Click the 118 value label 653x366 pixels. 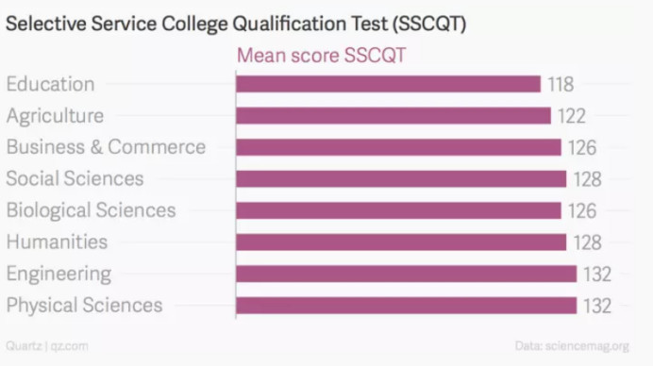click(561, 85)
